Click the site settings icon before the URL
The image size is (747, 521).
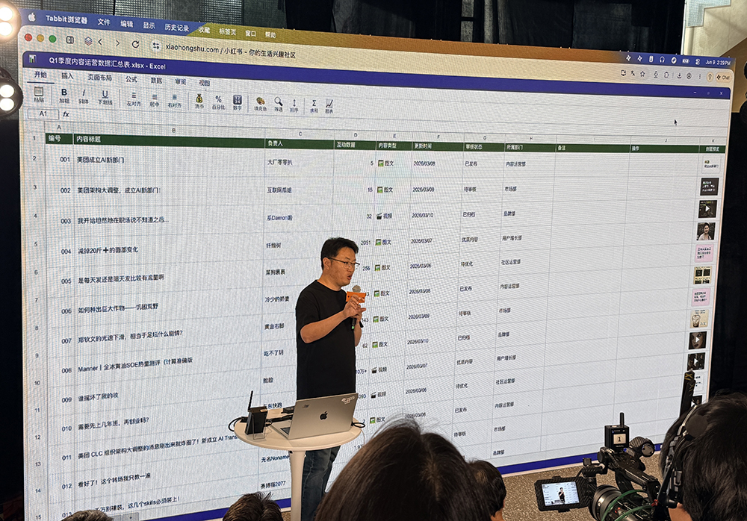pos(156,46)
